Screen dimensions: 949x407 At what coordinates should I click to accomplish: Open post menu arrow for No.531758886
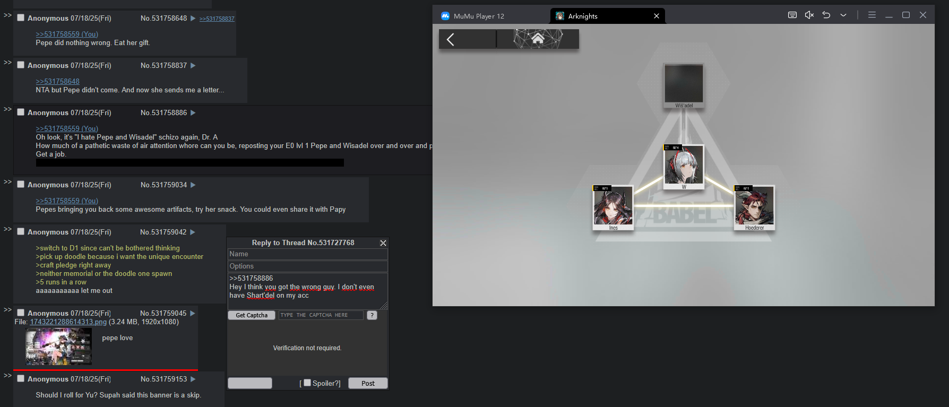tap(193, 113)
